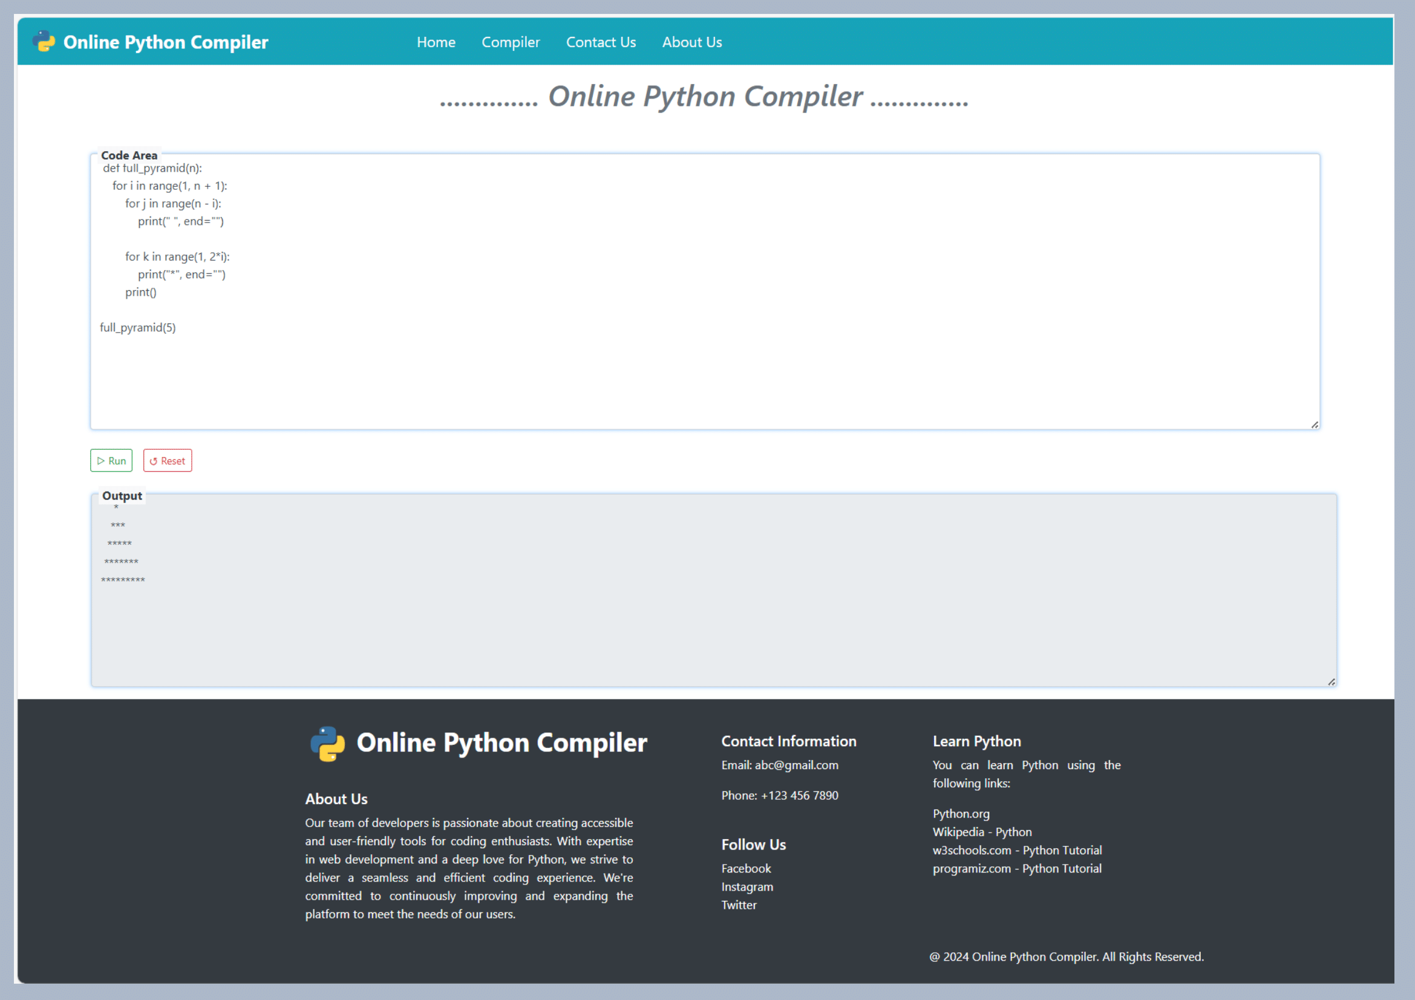Click the Code Area resize handle
The width and height of the screenshot is (1415, 1000).
coord(1314,424)
